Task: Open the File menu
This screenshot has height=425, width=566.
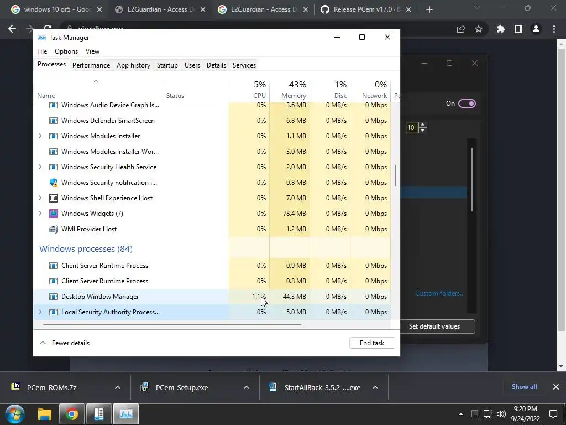Action: click(42, 51)
